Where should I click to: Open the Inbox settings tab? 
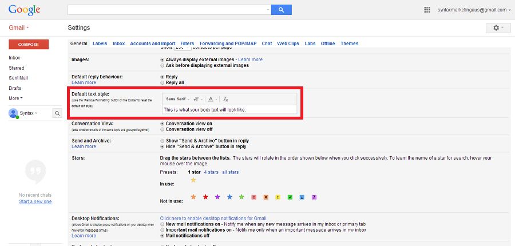[x=119, y=43]
